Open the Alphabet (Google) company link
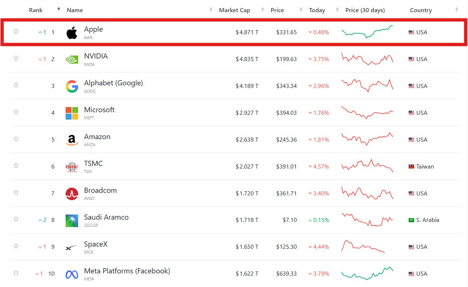The width and height of the screenshot is (468, 287). [113, 83]
